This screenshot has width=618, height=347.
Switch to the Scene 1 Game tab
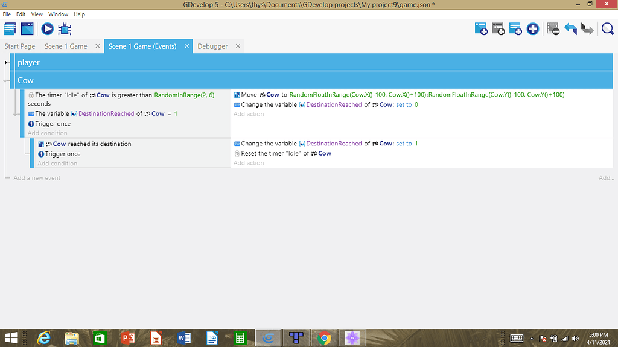(66, 46)
